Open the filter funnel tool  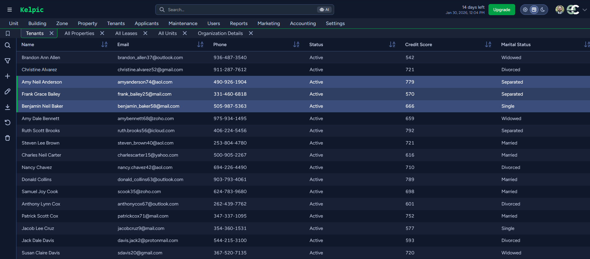8,61
